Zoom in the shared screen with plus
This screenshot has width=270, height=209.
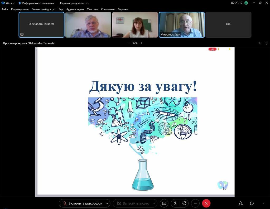[x=141, y=43]
